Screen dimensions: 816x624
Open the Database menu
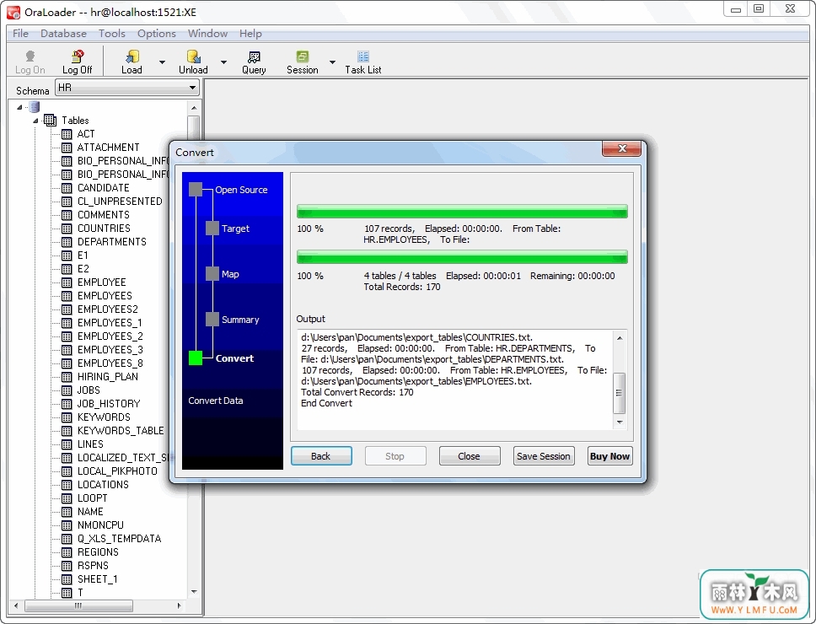63,33
